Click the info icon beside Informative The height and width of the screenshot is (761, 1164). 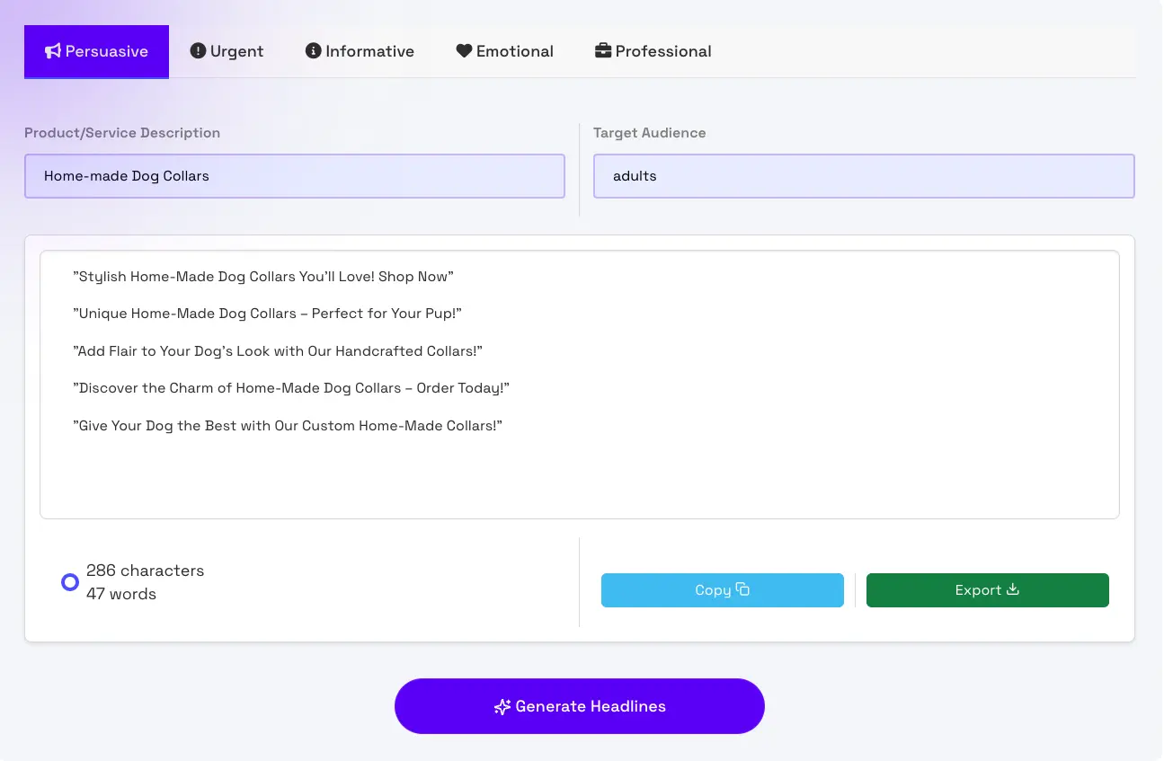point(313,50)
